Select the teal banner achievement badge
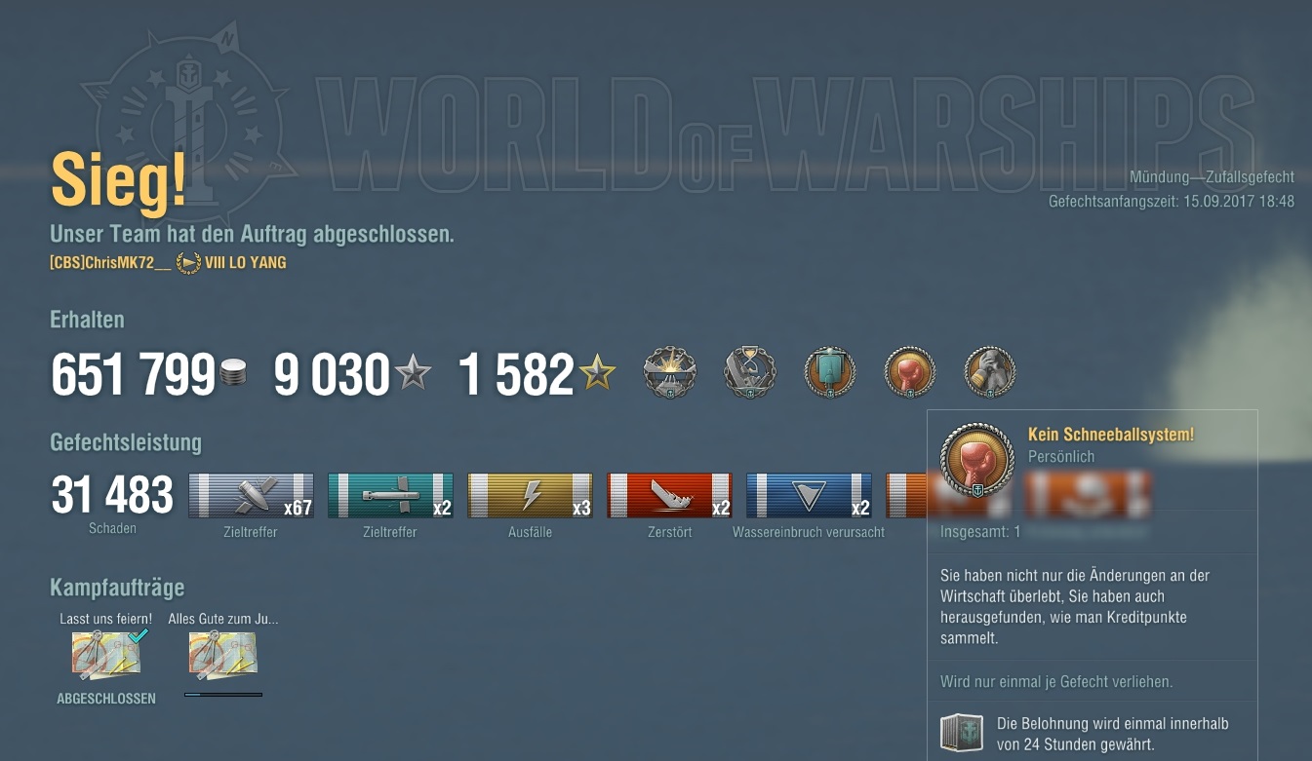 [830, 372]
